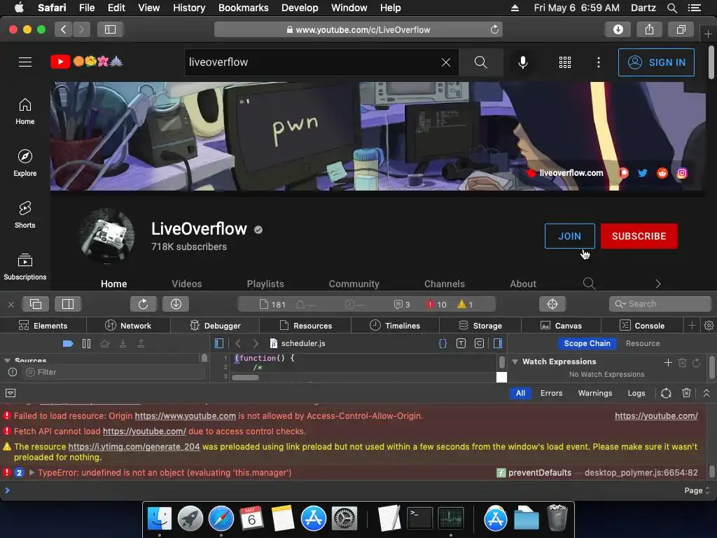Click the JOIN channel button
This screenshot has width=717, height=538.
tap(569, 236)
